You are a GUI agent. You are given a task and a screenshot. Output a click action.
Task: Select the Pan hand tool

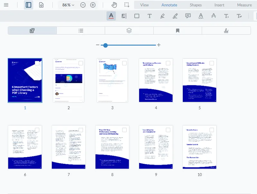(x=114, y=5)
